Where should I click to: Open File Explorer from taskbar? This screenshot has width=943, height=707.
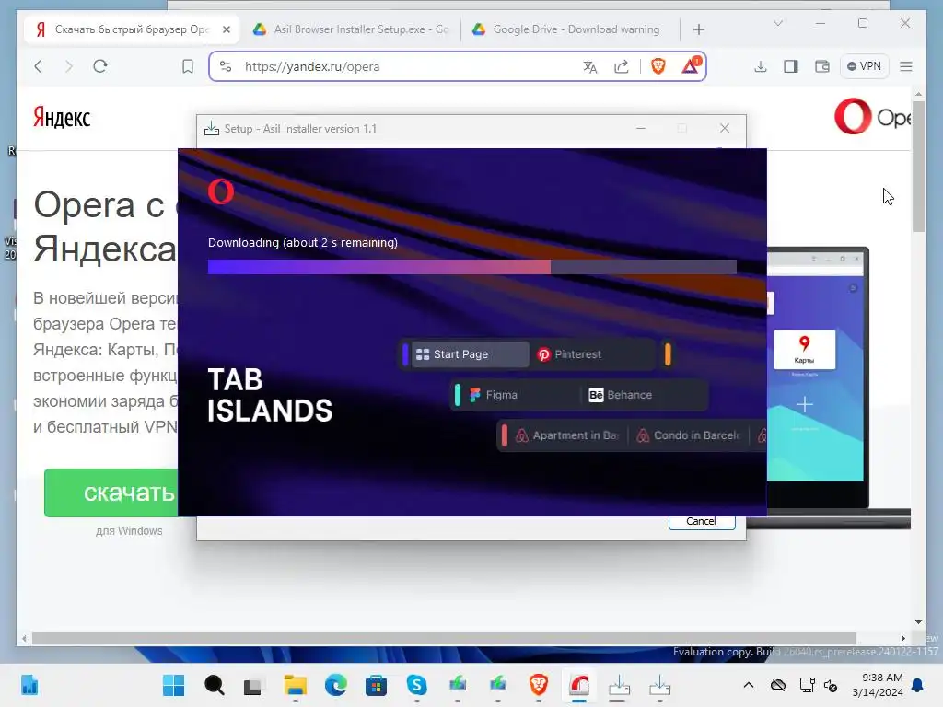pyautogui.click(x=296, y=685)
